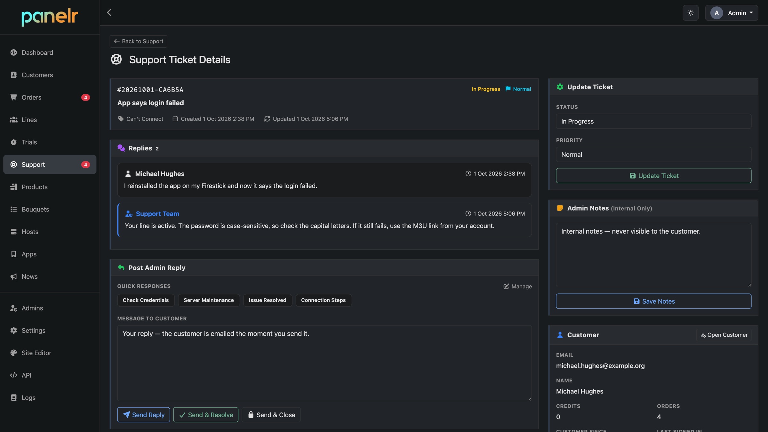Open Dashboard in the sidebar
The width and height of the screenshot is (768, 432).
[50, 52]
